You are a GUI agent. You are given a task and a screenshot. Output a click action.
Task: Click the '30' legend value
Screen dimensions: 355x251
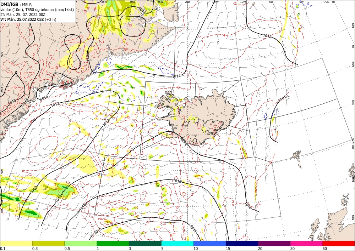[293, 249]
